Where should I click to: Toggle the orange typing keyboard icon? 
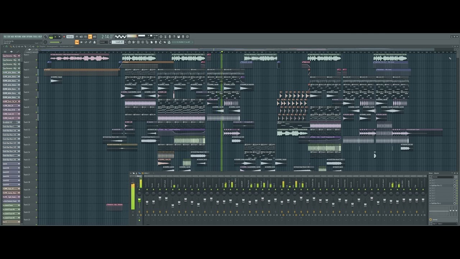coord(77,42)
